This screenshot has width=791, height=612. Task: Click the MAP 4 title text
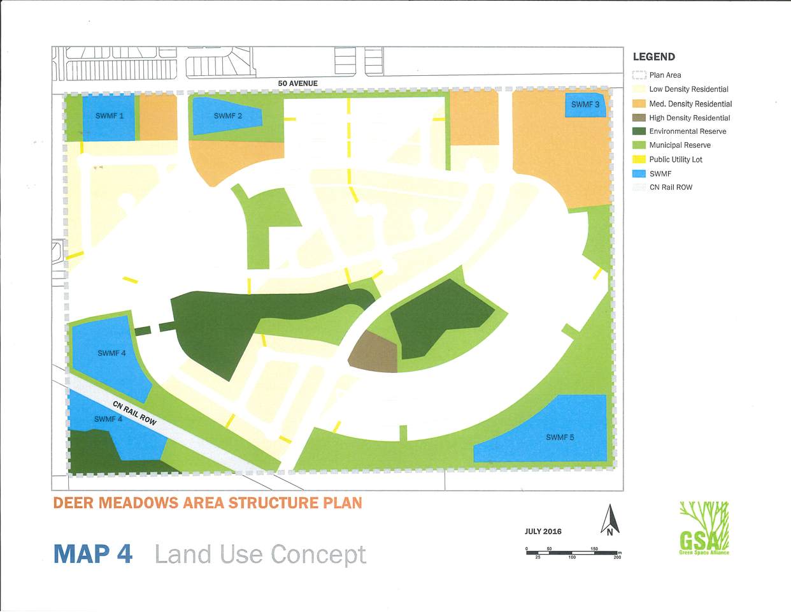click(93, 554)
